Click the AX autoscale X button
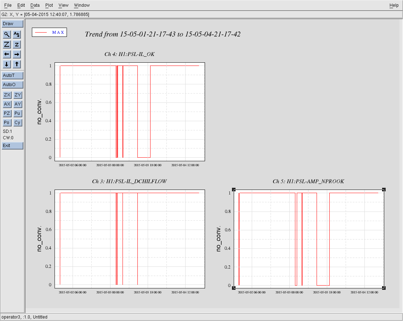403x321 pixels. coord(7,104)
